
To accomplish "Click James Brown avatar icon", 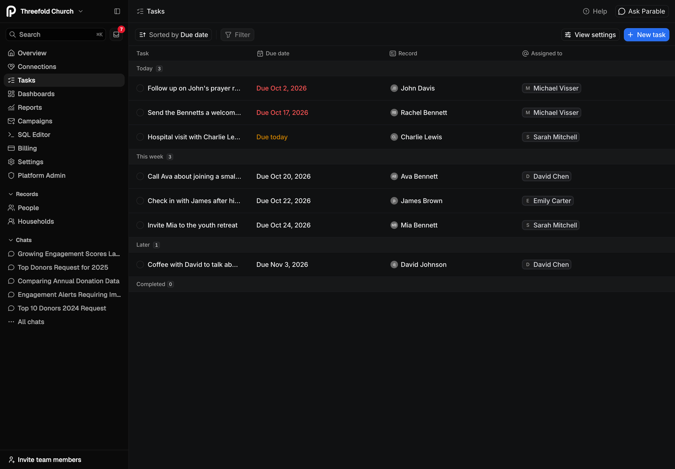I will pos(394,201).
